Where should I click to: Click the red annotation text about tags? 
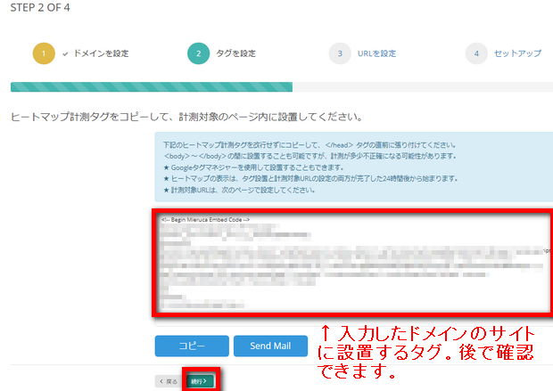(x=428, y=354)
